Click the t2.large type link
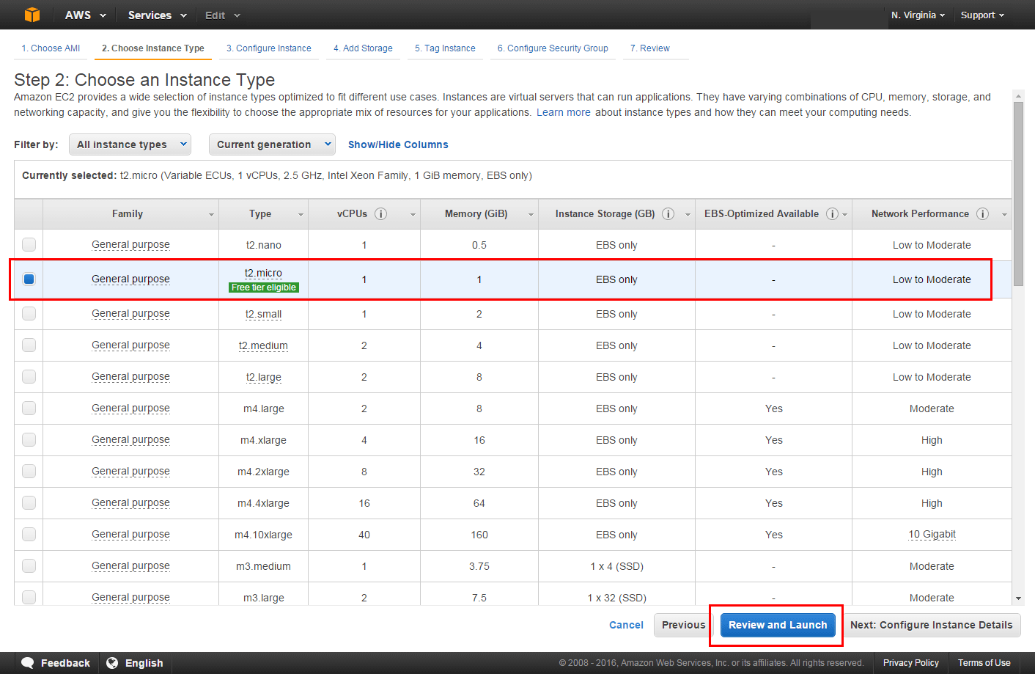The image size is (1035, 674). [x=263, y=377]
